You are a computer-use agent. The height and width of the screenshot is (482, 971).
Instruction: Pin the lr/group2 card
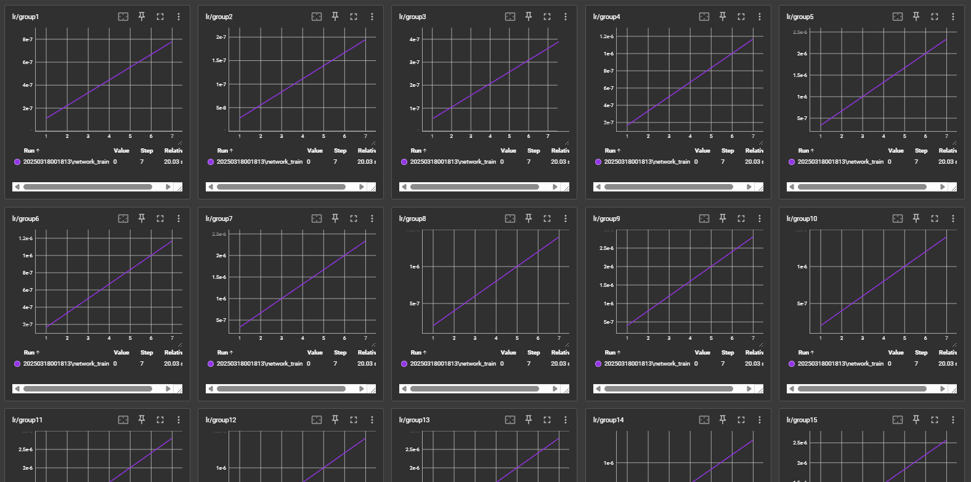[335, 17]
